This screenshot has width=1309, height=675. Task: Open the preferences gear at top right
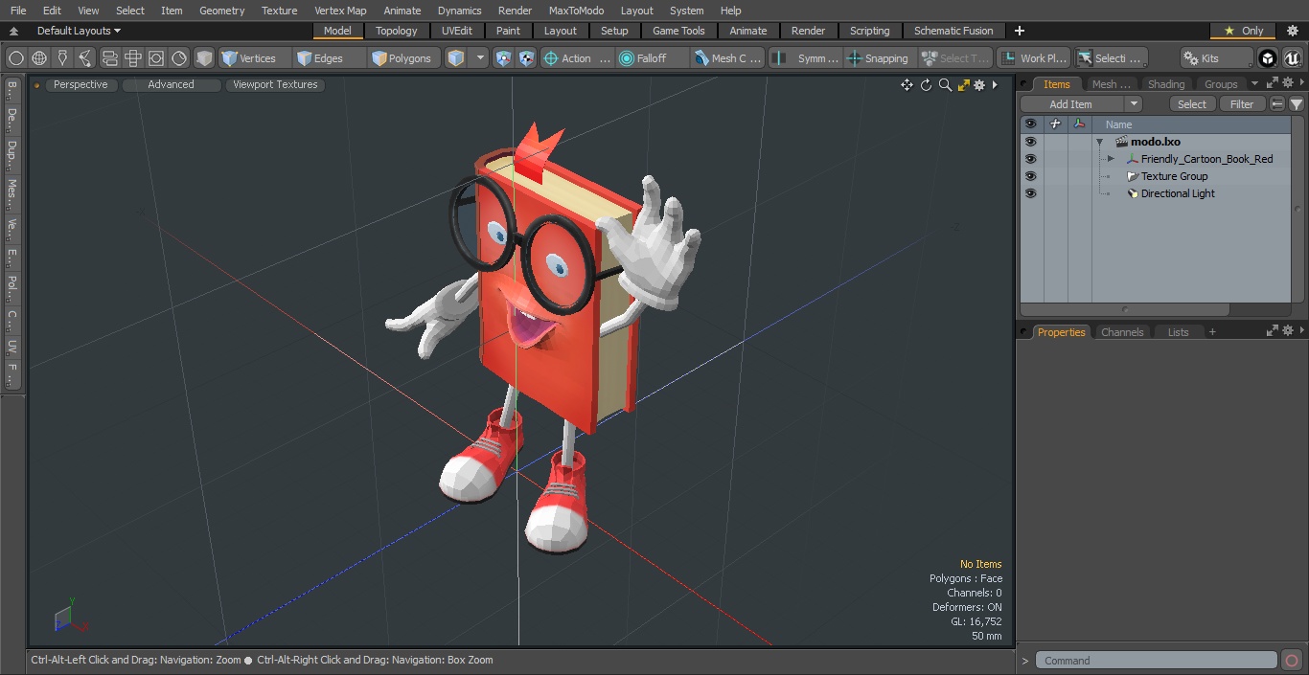[x=1292, y=31]
